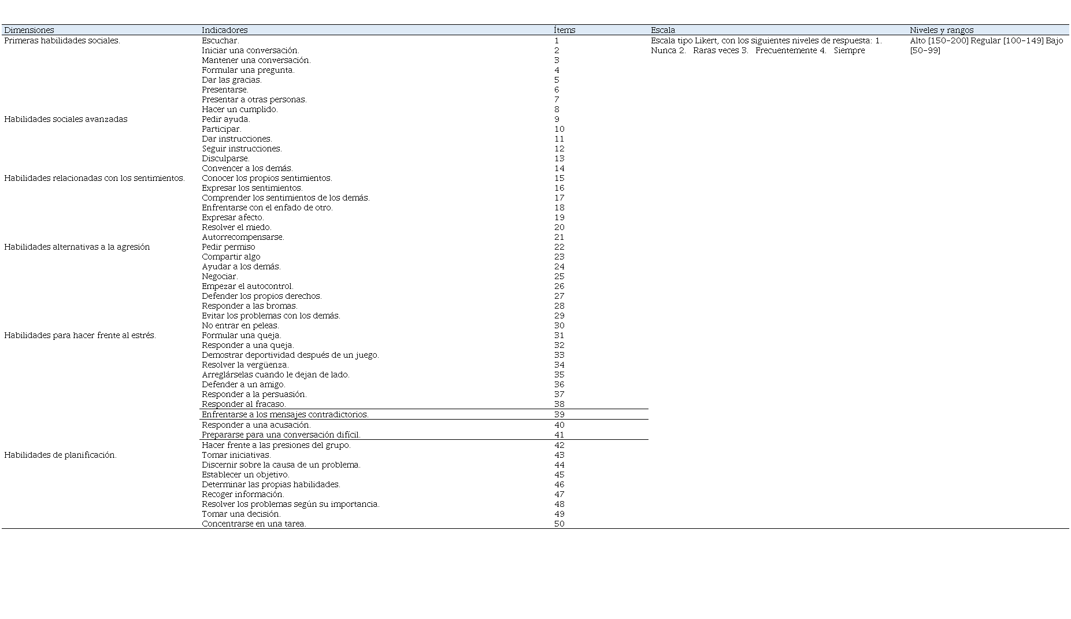Click the indicator 'Mantener una conversación.'
Screen dimensions: 1071x619
(x=256, y=60)
